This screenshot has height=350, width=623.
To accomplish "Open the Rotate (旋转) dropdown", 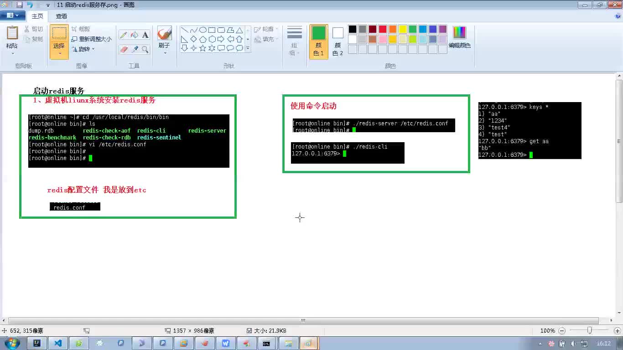I will [x=83, y=49].
